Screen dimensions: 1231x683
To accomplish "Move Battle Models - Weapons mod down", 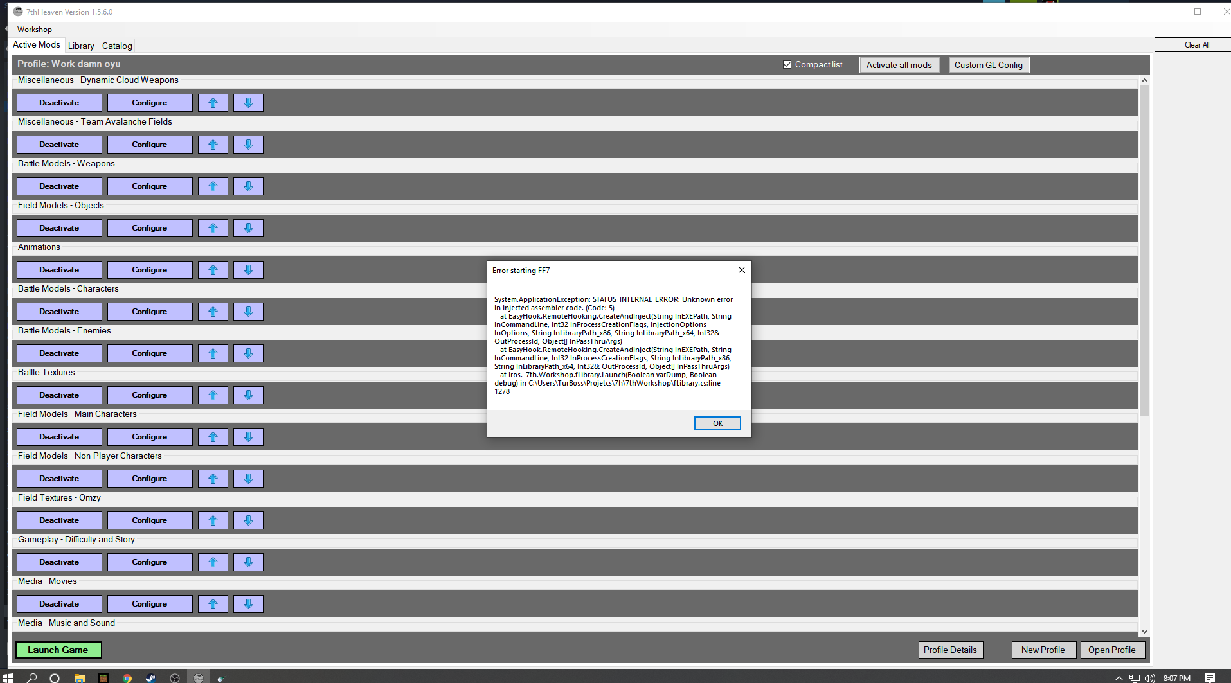I will click(x=248, y=186).
